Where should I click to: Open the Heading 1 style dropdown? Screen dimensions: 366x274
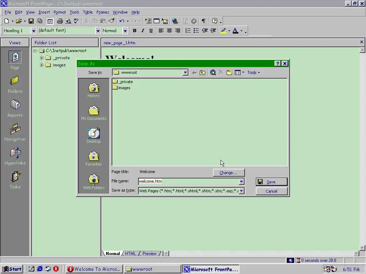[34, 31]
